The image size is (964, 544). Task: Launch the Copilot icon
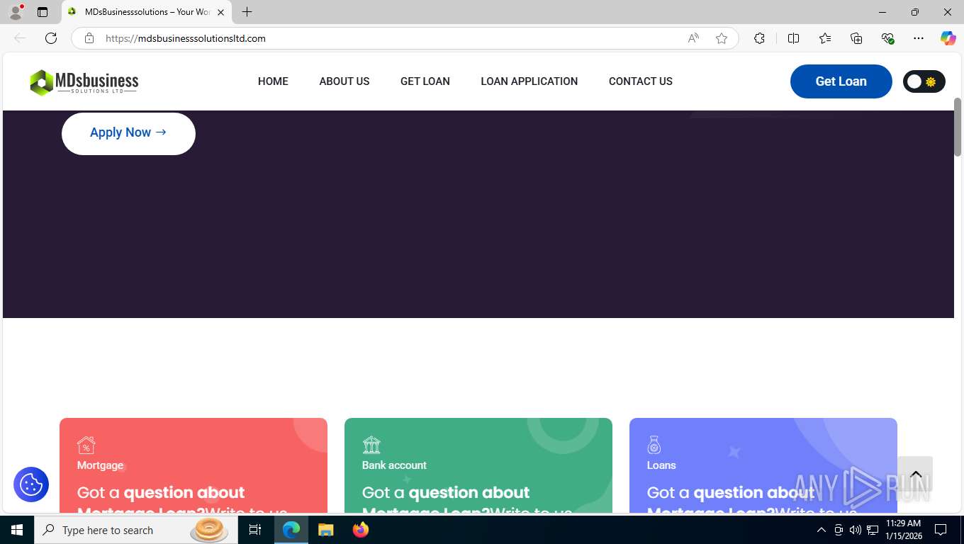[x=948, y=38]
